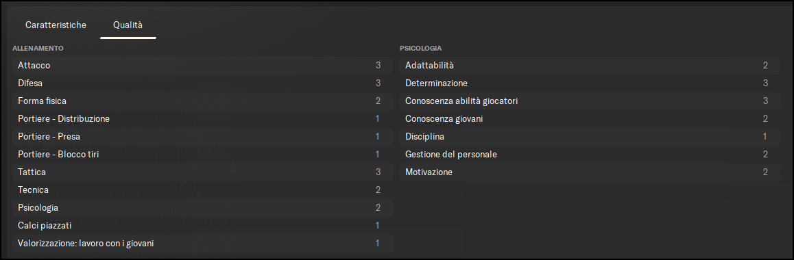This screenshot has width=794, height=260.
Task: Select the Determinazione row
Action: [x=590, y=83]
